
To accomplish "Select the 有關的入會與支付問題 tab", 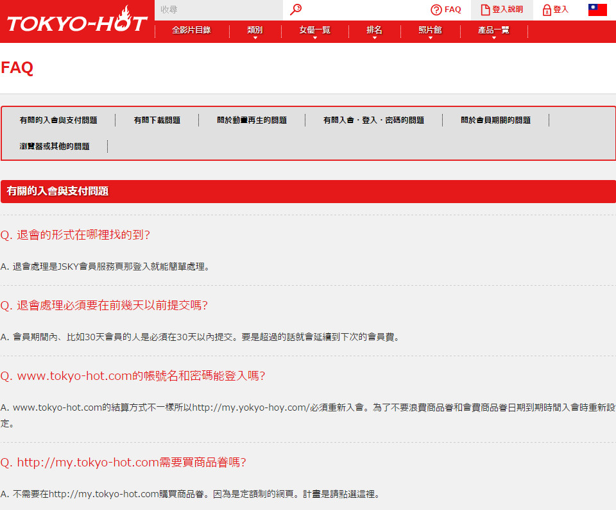I will click(58, 120).
